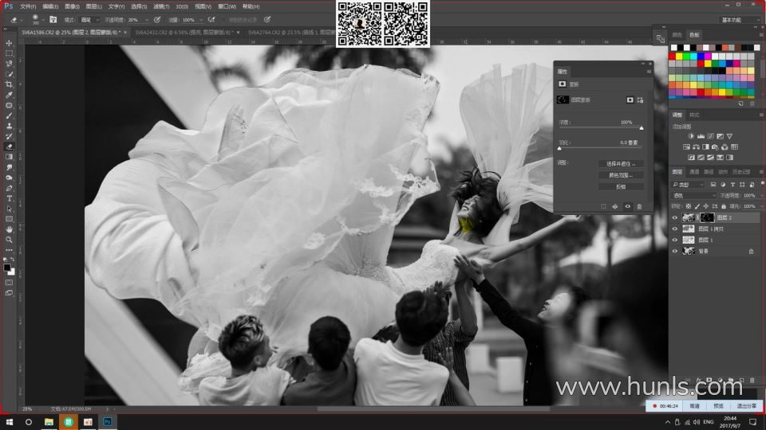Toggle mask visibility eye in Properties panel
Screen dimensions: 766x430
[x=628, y=207]
